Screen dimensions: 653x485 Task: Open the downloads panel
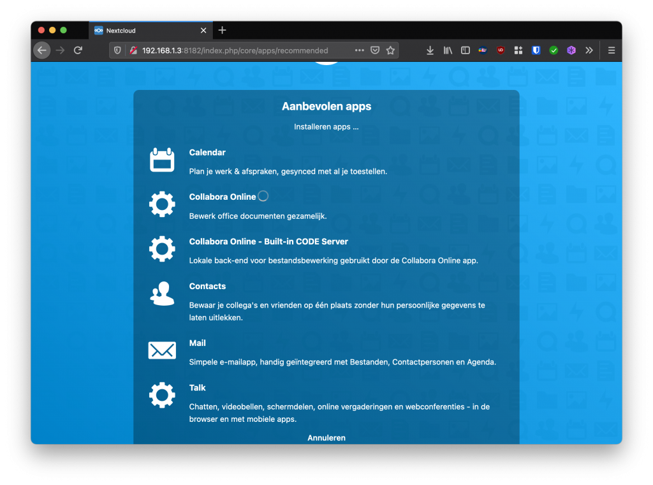click(x=430, y=50)
